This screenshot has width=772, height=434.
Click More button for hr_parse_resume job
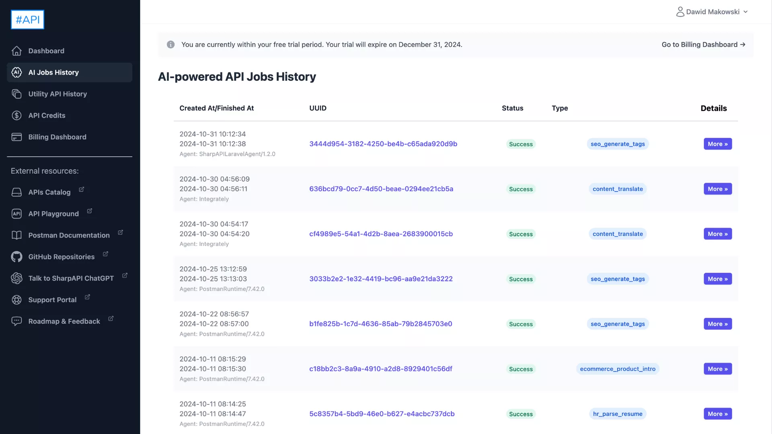pyautogui.click(x=717, y=414)
